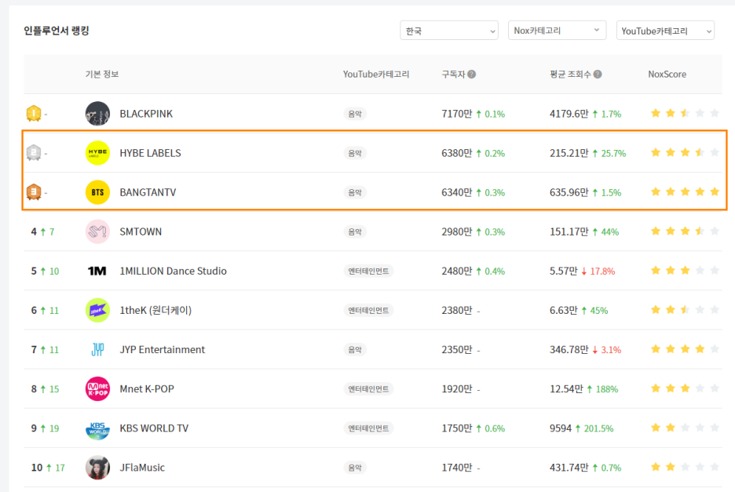
Task: Open the 1MILLION Dance Studio link
Action: (173, 271)
